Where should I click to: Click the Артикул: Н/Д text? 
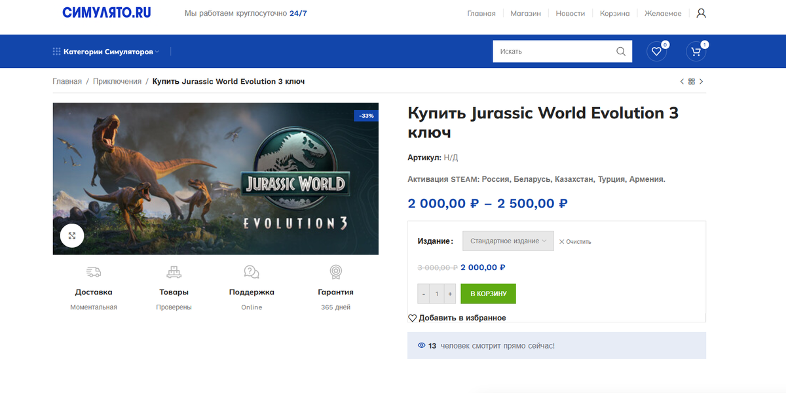pos(433,158)
